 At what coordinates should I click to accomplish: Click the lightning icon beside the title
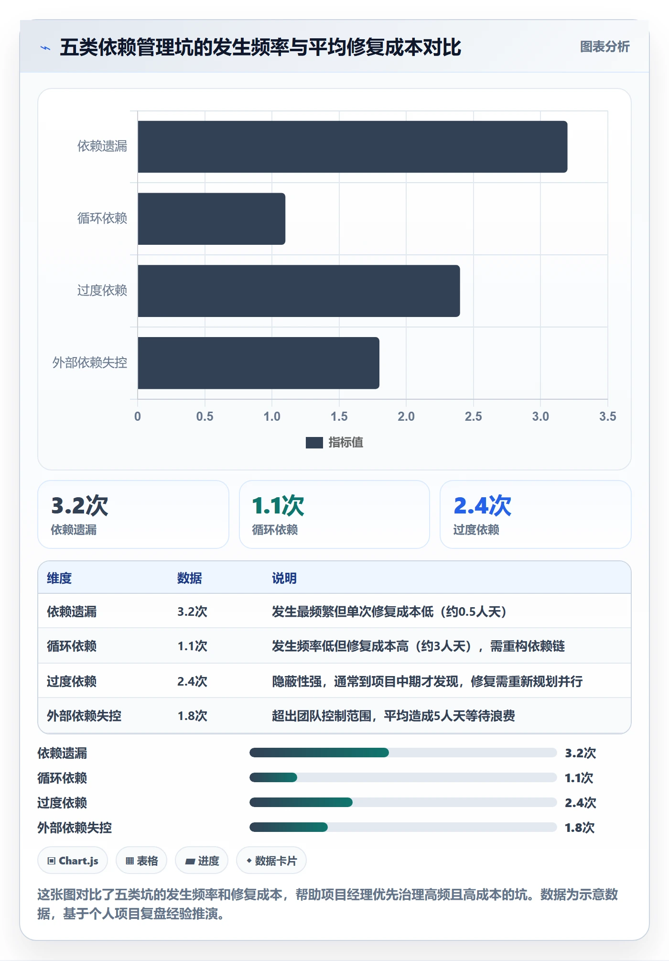click(x=45, y=48)
